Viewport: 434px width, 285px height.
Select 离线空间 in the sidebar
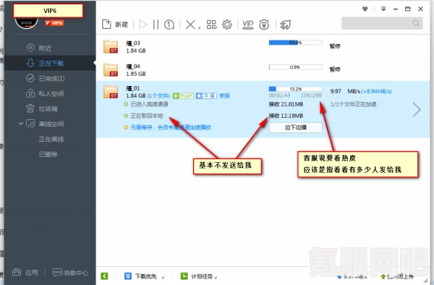tap(45, 124)
